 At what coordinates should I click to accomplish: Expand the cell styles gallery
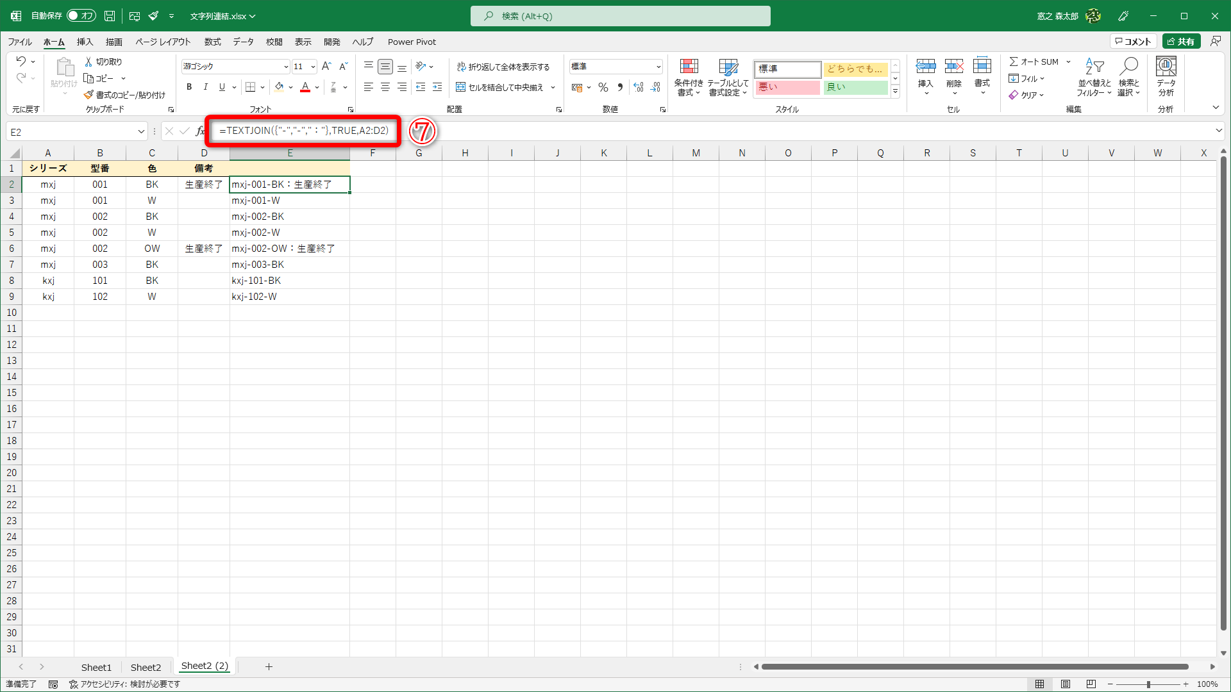tap(895, 90)
